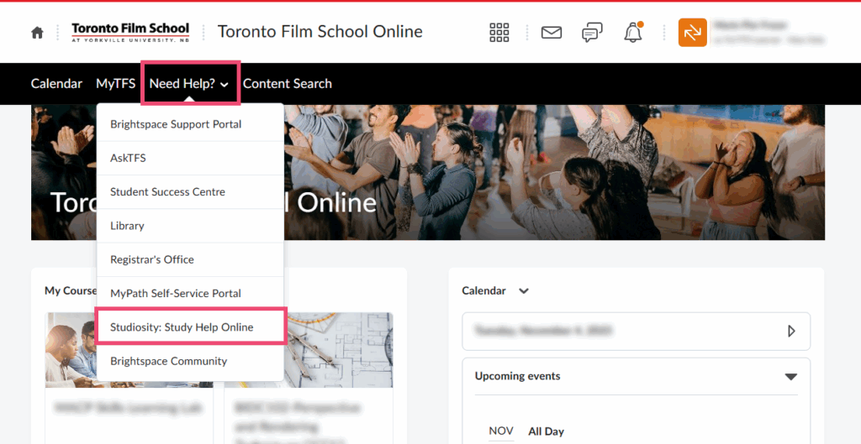This screenshot has height=444, width=861.
Task: Open the course selector grid icon
Action: click(x=499, y=33)
